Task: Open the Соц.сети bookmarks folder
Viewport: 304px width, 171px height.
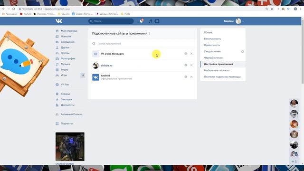Action: coord(64,14)
